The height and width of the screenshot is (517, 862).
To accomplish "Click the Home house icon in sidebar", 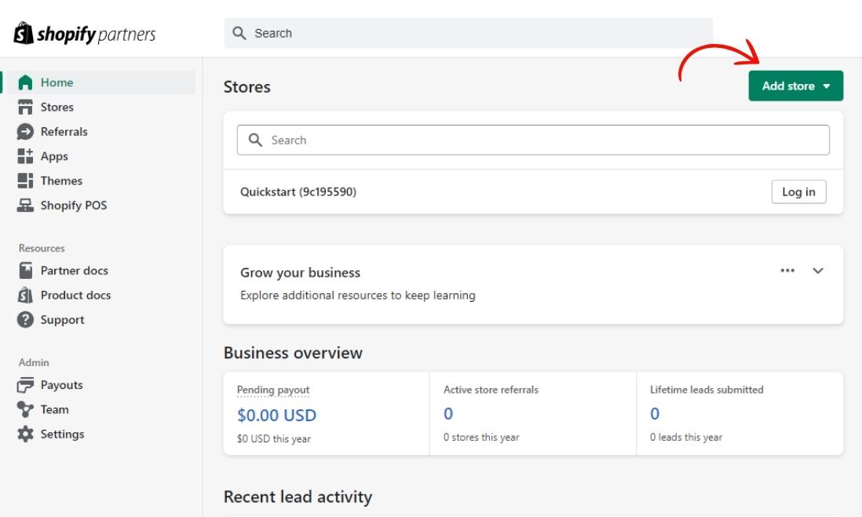I will pos(25,82).
